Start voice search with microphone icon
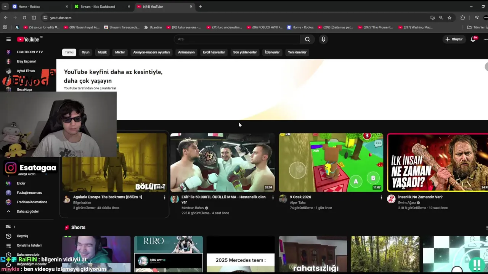The width and height of the screenshot is (488, 274). [x=323, y=39]
